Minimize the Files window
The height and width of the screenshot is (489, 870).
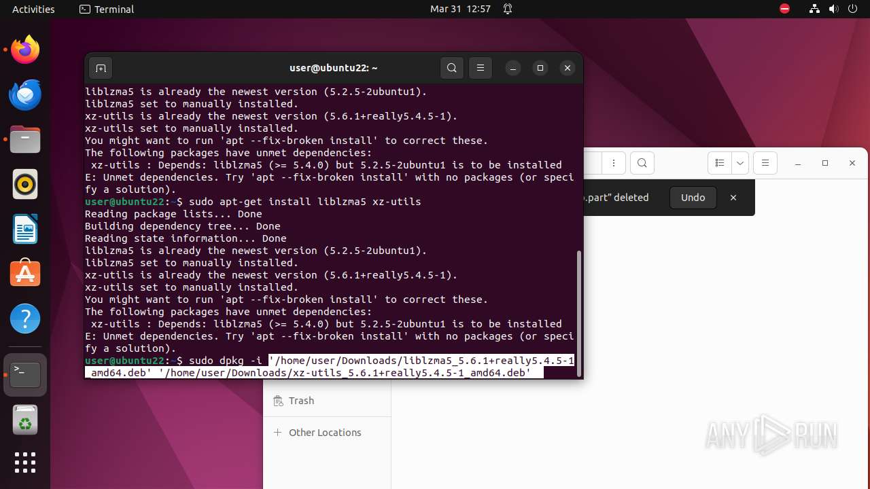click(798, 163)
